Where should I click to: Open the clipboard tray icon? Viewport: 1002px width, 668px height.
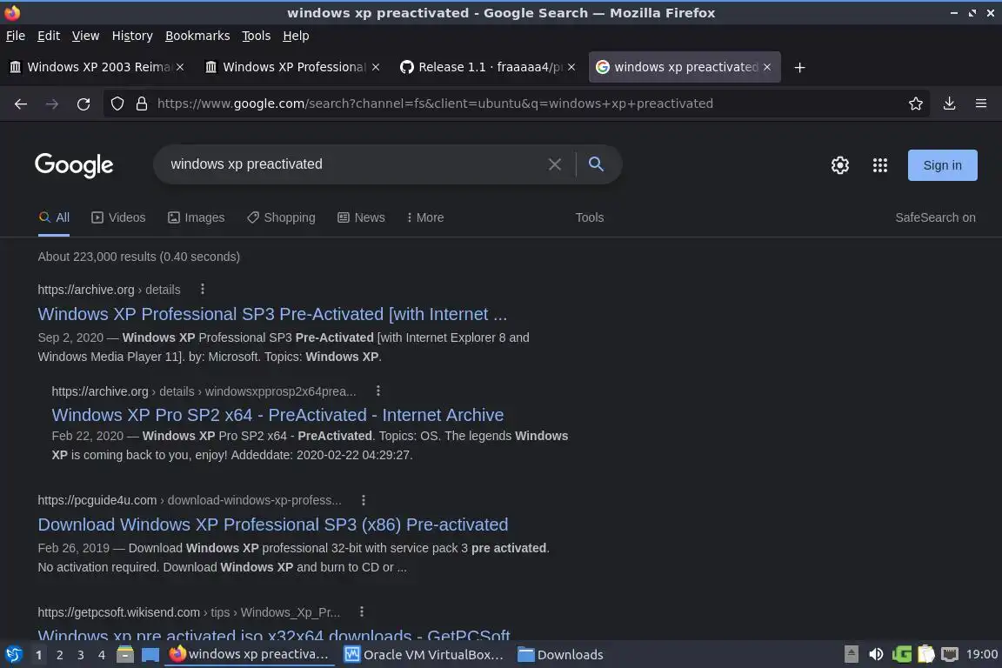(926, 654)
